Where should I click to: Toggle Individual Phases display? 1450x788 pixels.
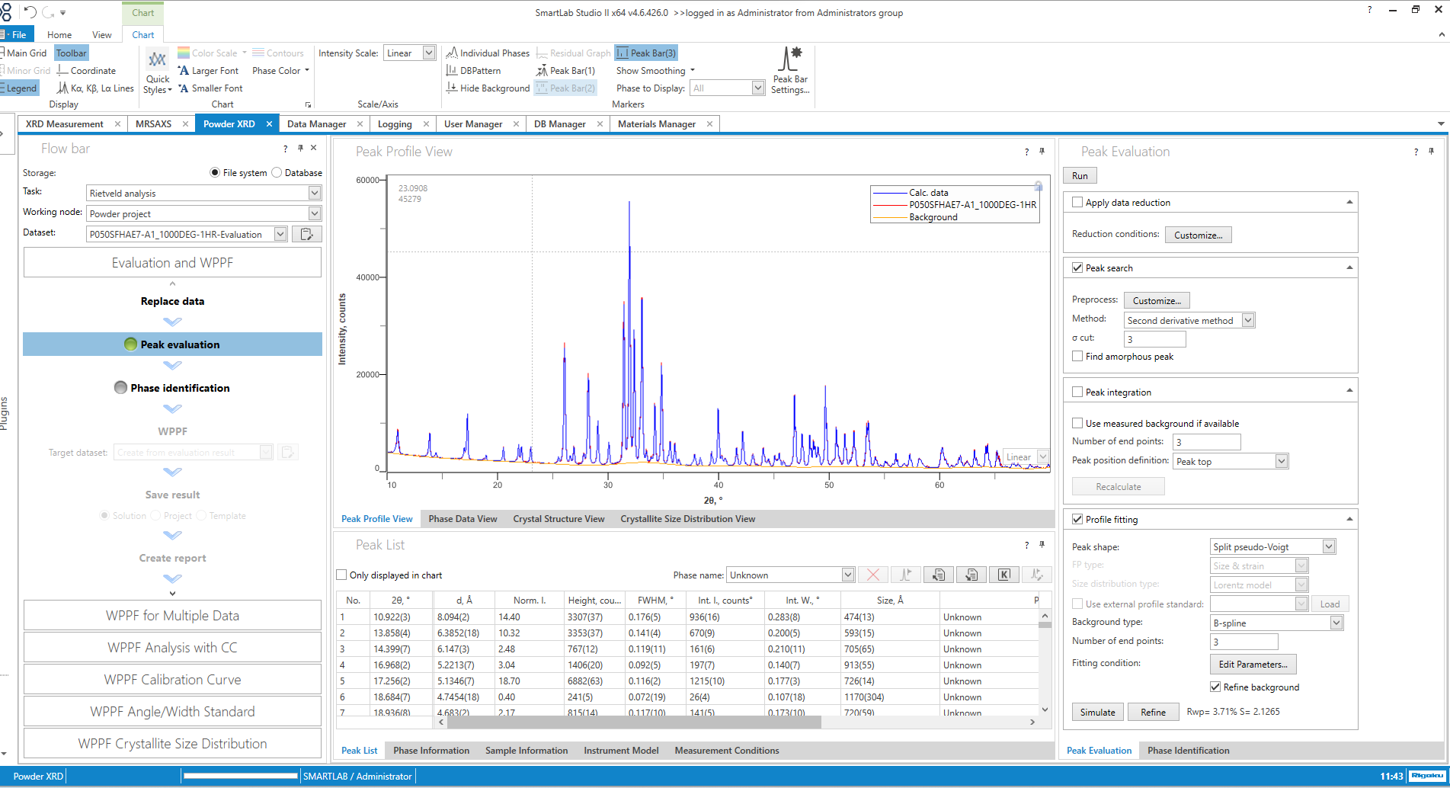[x=488, y=53]
